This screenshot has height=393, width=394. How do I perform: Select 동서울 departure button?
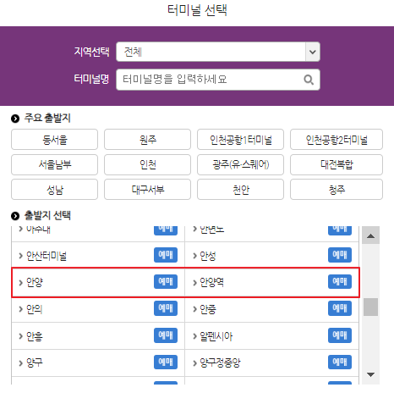(54, 140)
